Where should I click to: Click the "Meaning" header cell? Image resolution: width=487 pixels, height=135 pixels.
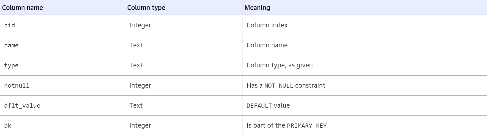click(364, 7)
